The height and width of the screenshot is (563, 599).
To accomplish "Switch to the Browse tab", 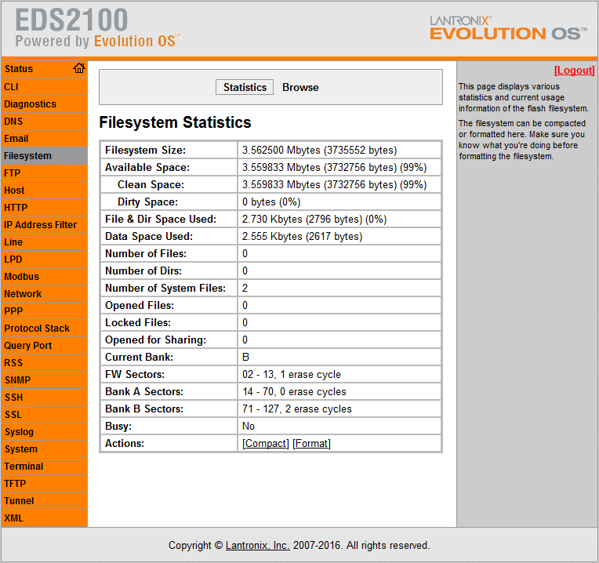I will point(300,87).
